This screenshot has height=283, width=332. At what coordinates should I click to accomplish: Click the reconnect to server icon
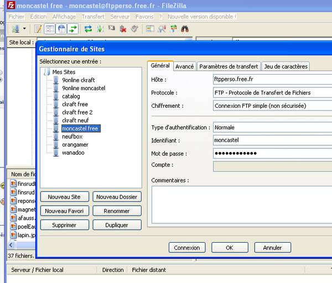(134, 29)
